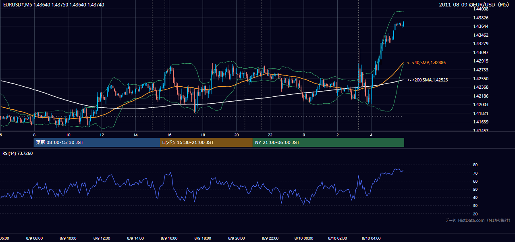The width and height of the screenshot is (515, 242).
Task: Click price axis value 1.41457
Action: [481, 131]
